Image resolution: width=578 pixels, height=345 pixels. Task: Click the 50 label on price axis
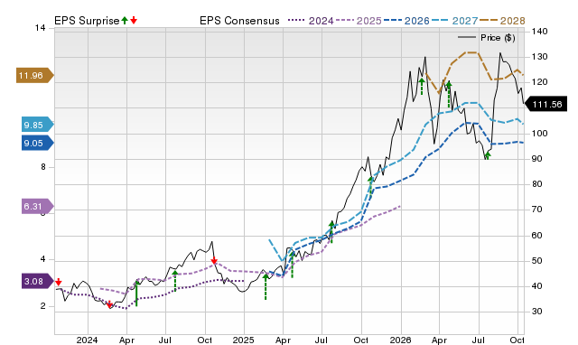click(537, 261)
